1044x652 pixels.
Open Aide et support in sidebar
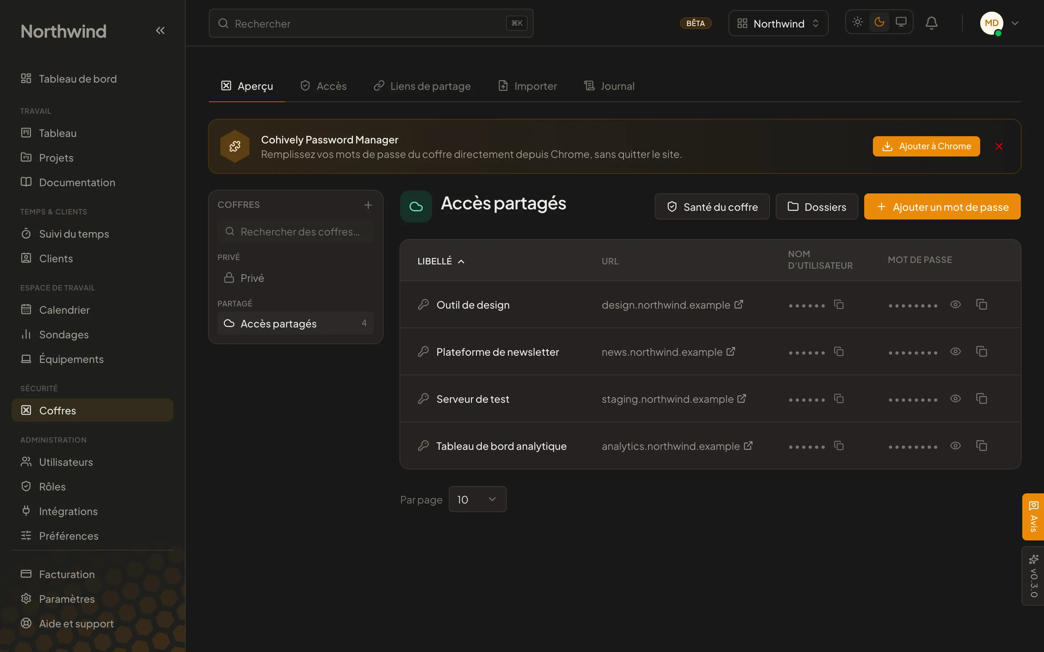[x=92, y=623]
